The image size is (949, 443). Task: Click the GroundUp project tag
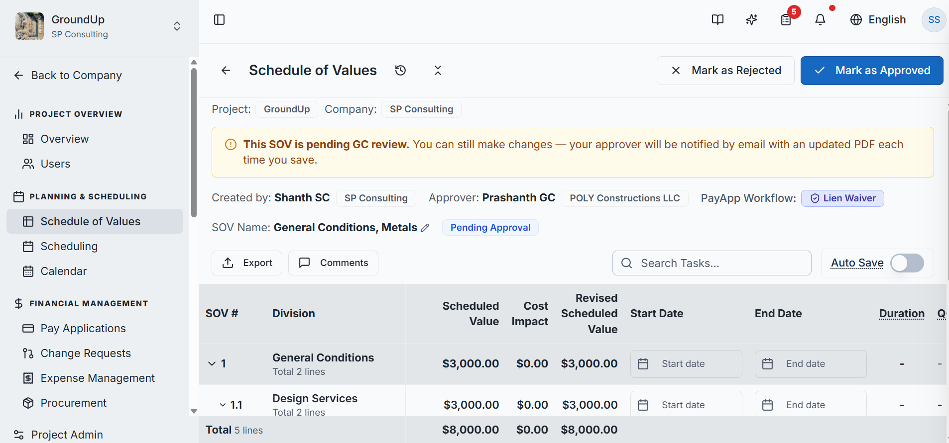287,109
